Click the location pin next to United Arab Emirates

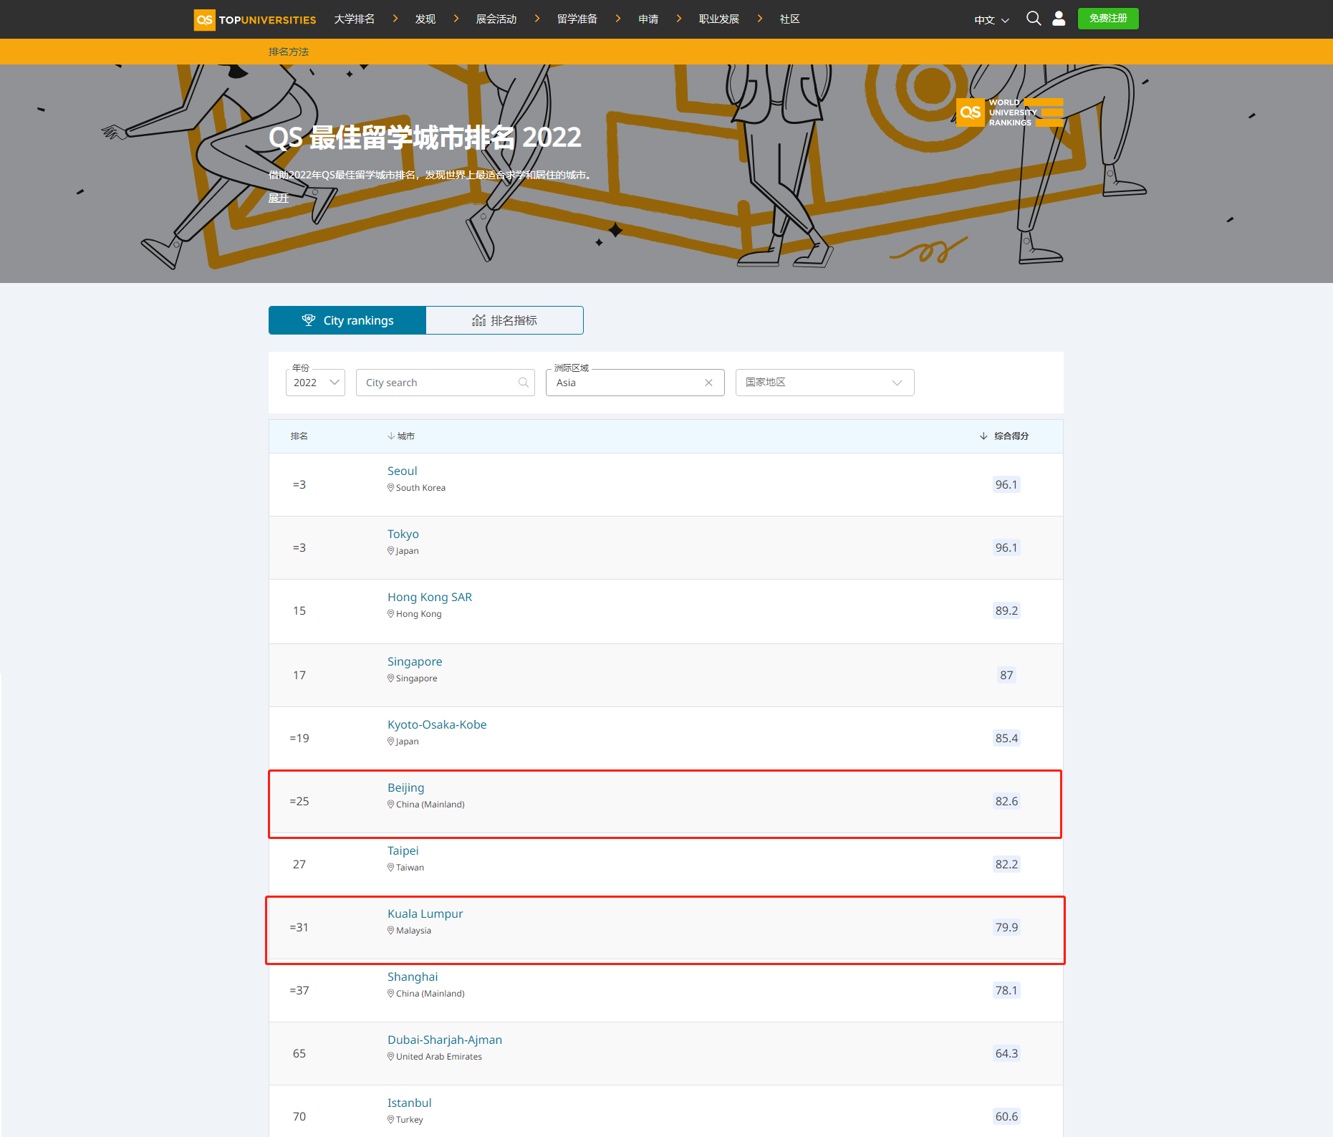coord(391,1057)
